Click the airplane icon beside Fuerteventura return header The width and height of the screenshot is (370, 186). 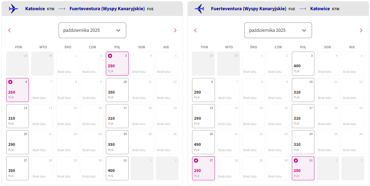(200, 9)
